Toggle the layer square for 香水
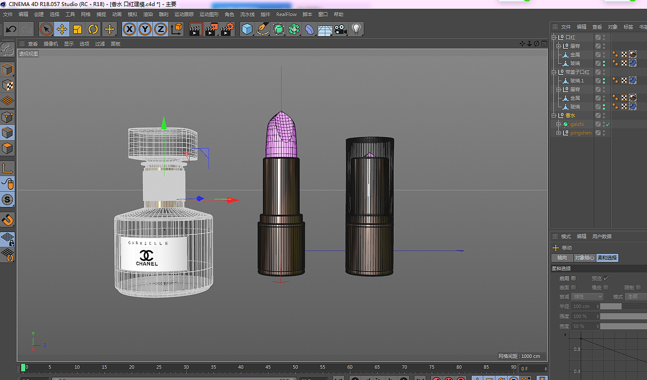 coord(598,115)
